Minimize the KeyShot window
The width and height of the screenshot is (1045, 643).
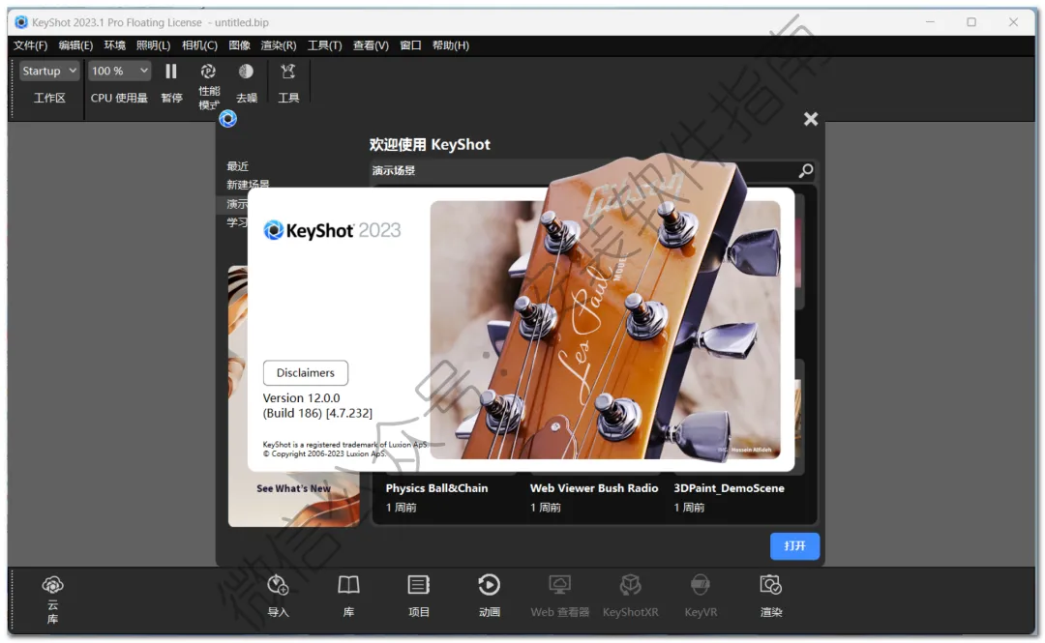click(930, 22)
